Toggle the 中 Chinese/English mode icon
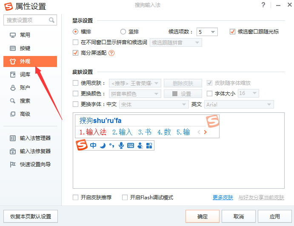This screenshot has height=226, width=294. [93, 145]
